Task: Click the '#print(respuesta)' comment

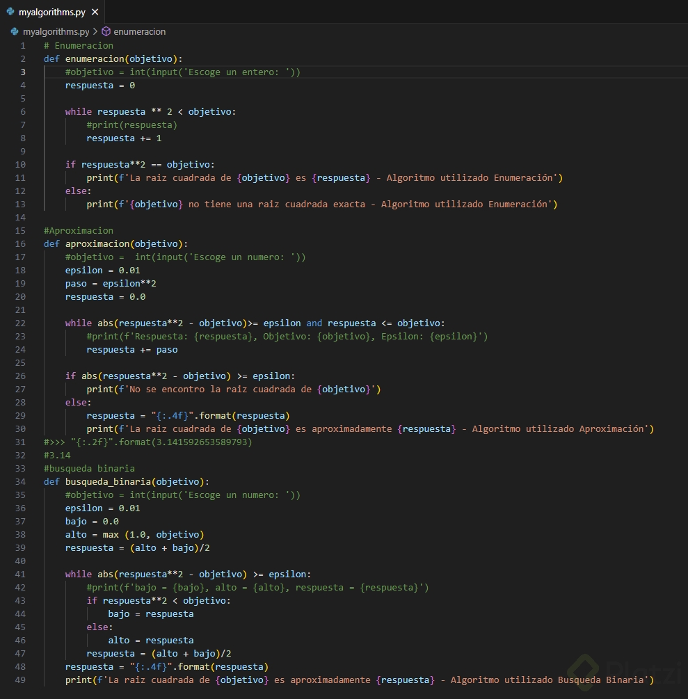Action: 132,125
